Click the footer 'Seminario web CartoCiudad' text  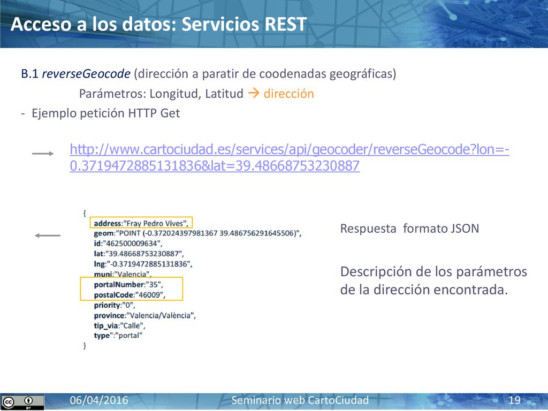300,400
